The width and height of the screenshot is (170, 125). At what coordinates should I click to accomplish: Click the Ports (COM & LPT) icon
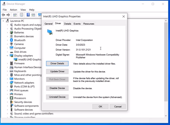(x=12, y=86)
